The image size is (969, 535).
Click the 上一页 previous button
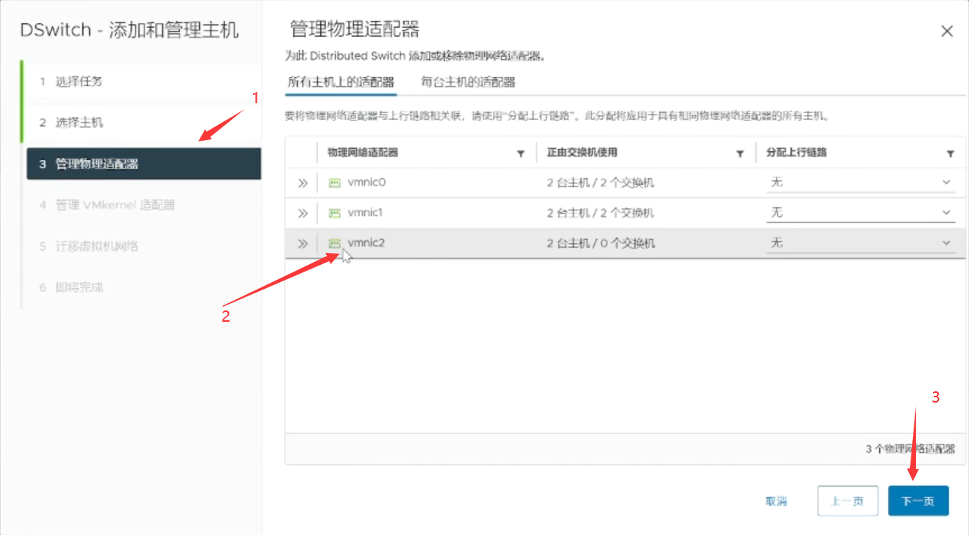[847, 501]
